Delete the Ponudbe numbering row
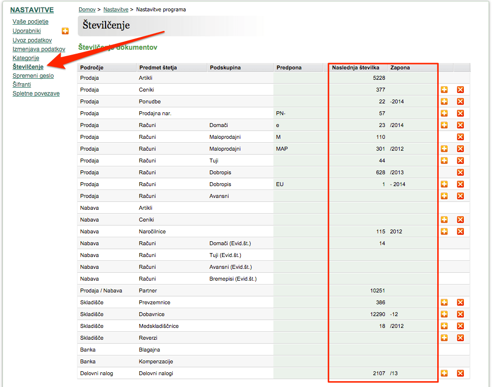Viewport: 492px width, 387px height. tap(460, 101)
